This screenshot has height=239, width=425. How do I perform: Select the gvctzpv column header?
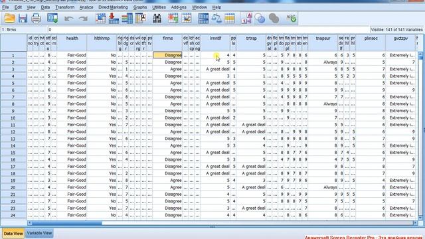[400, 42]
